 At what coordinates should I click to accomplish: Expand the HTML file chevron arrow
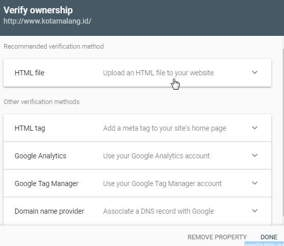pyautogui.click(x=254, y=72)
